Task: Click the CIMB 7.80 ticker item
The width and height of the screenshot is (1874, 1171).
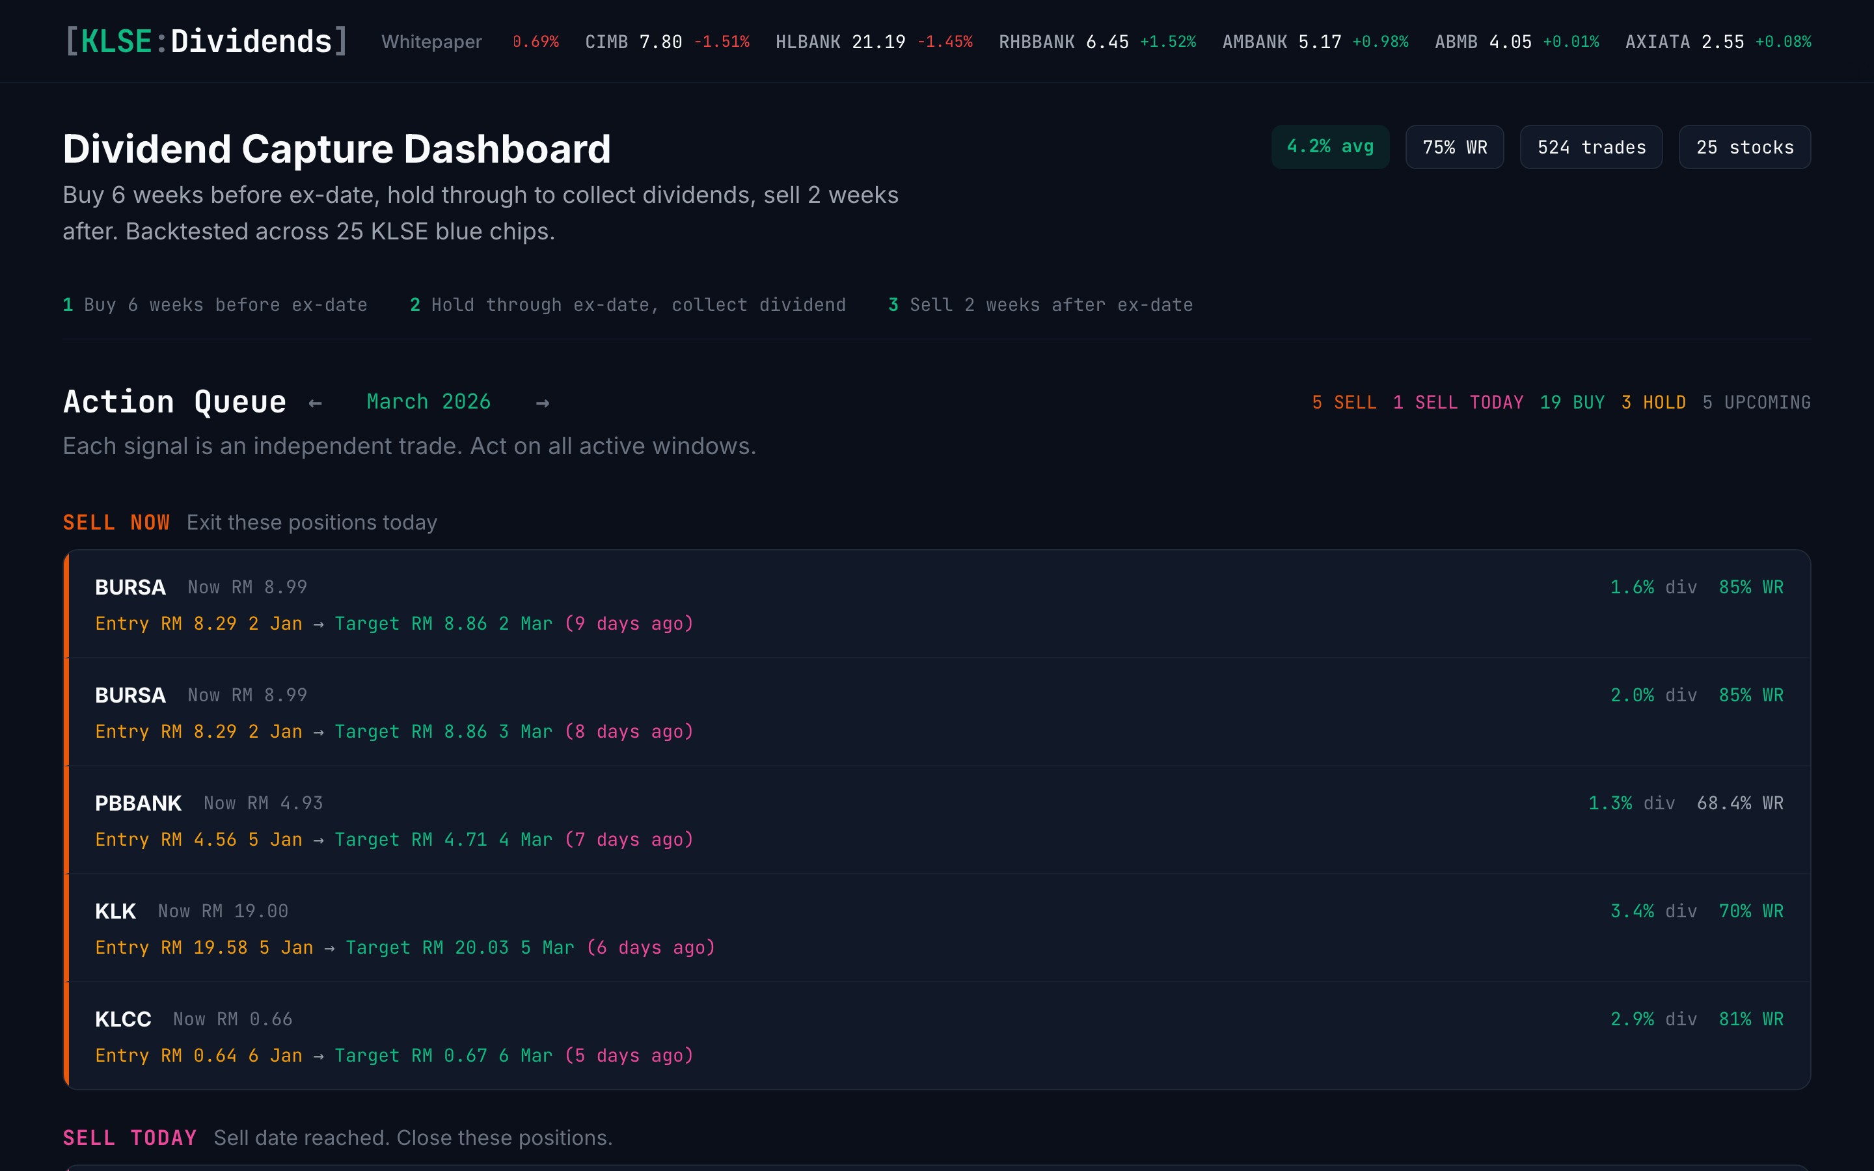Action: 667,42
